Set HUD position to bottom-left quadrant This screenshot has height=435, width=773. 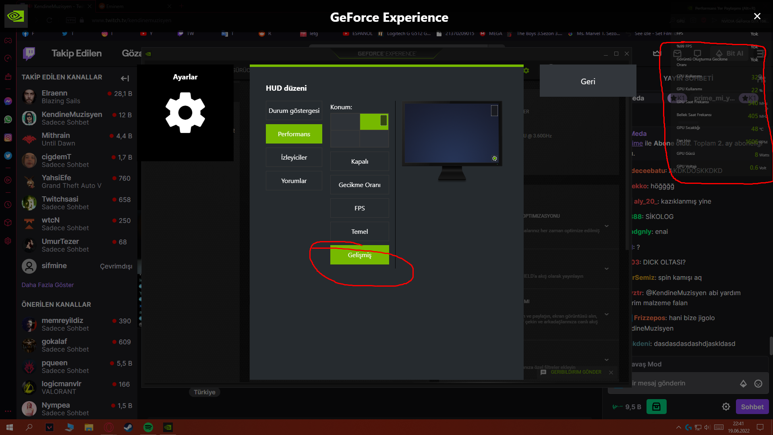pyautogui.click(x=345, y=139)
